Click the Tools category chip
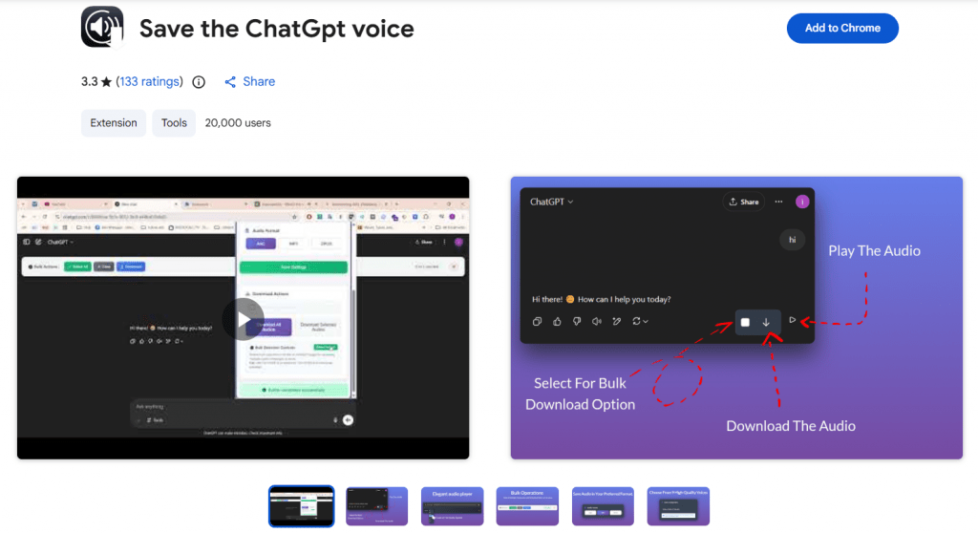Screen dimensions: 978x533 [174, 123]
